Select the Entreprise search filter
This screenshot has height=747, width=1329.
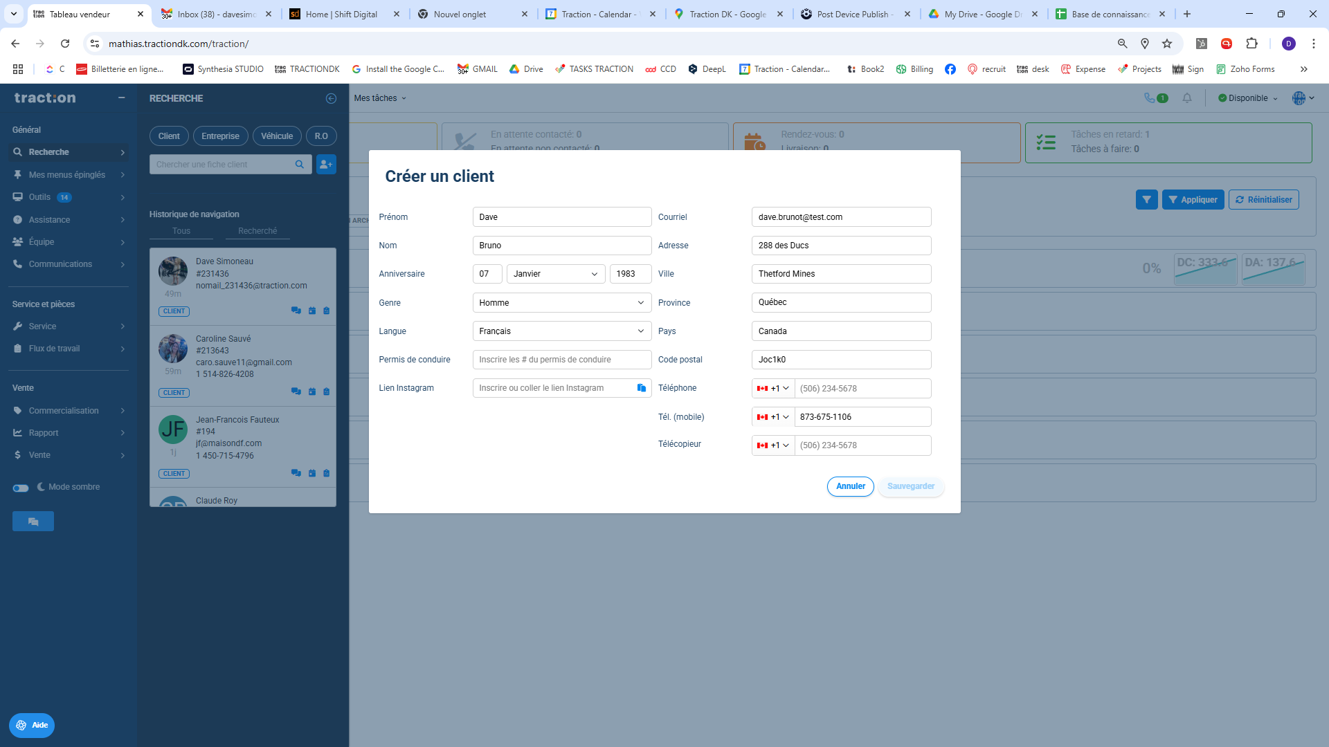click(220, 136)
